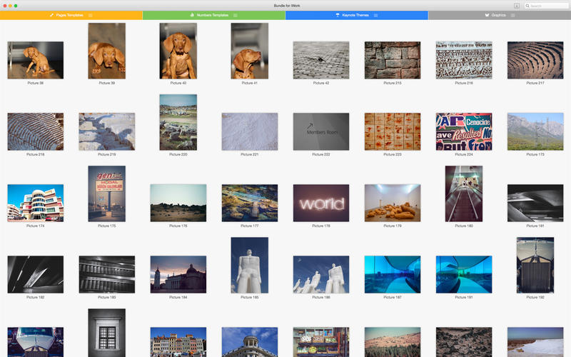This screenshot has width=571, height=357.
Task: Select the Picture 220 ruins thumbnail
Action: [x=178, y=122]
